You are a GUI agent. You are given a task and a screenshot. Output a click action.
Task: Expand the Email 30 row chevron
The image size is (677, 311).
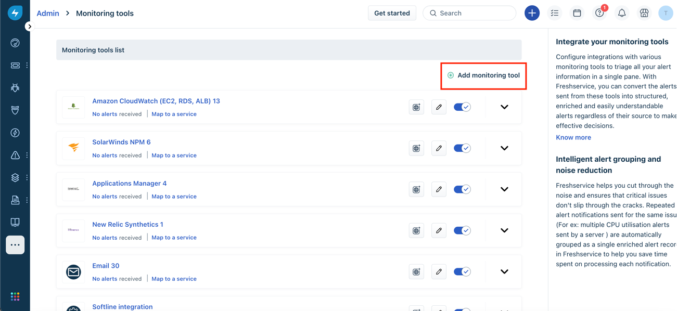[504, 271]
